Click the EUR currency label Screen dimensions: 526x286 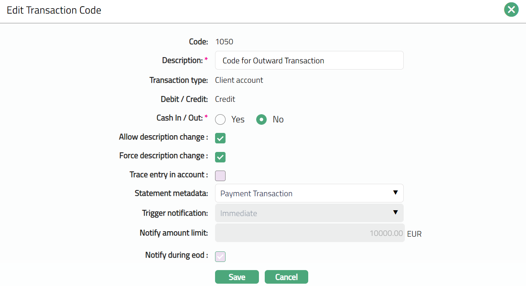coord(414,234)
